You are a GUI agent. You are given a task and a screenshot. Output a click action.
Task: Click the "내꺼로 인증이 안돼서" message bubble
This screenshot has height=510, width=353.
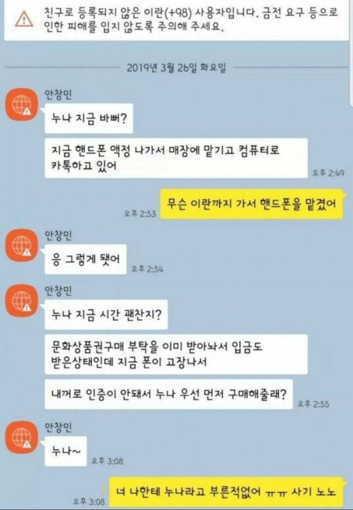point(169,394)
